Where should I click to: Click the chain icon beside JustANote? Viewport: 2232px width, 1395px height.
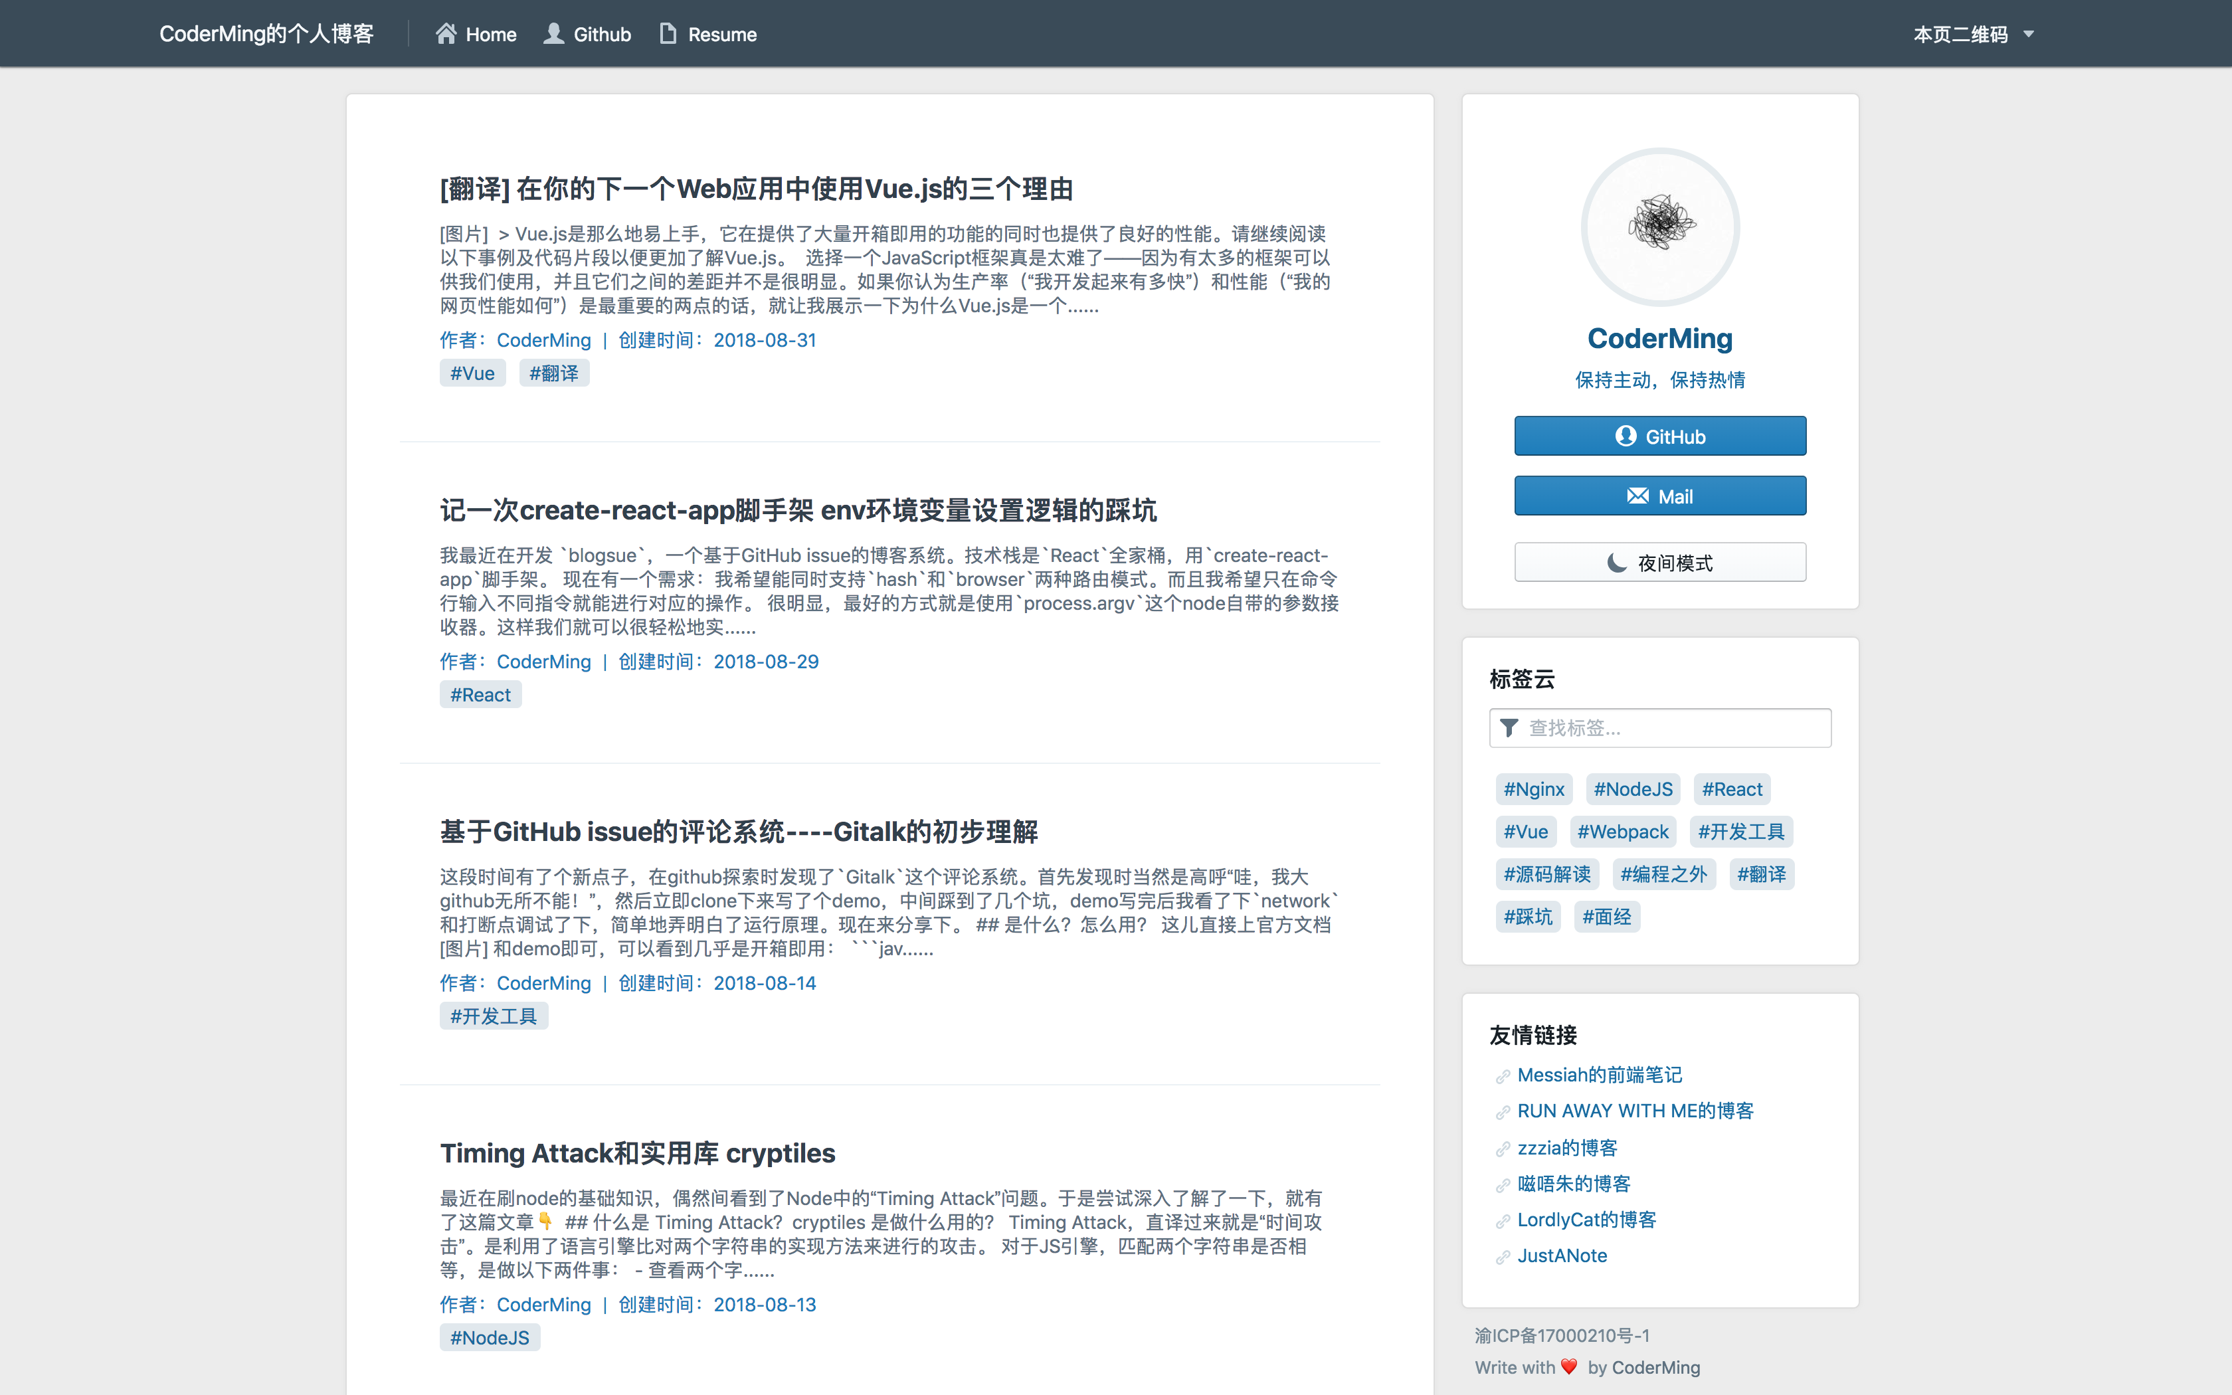coord(1503,1257)
